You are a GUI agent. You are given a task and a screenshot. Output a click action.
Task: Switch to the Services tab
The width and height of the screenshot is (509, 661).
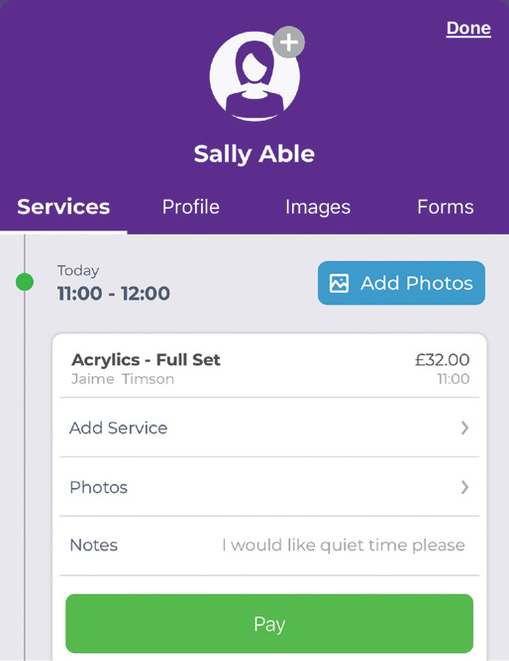[63, 207]
